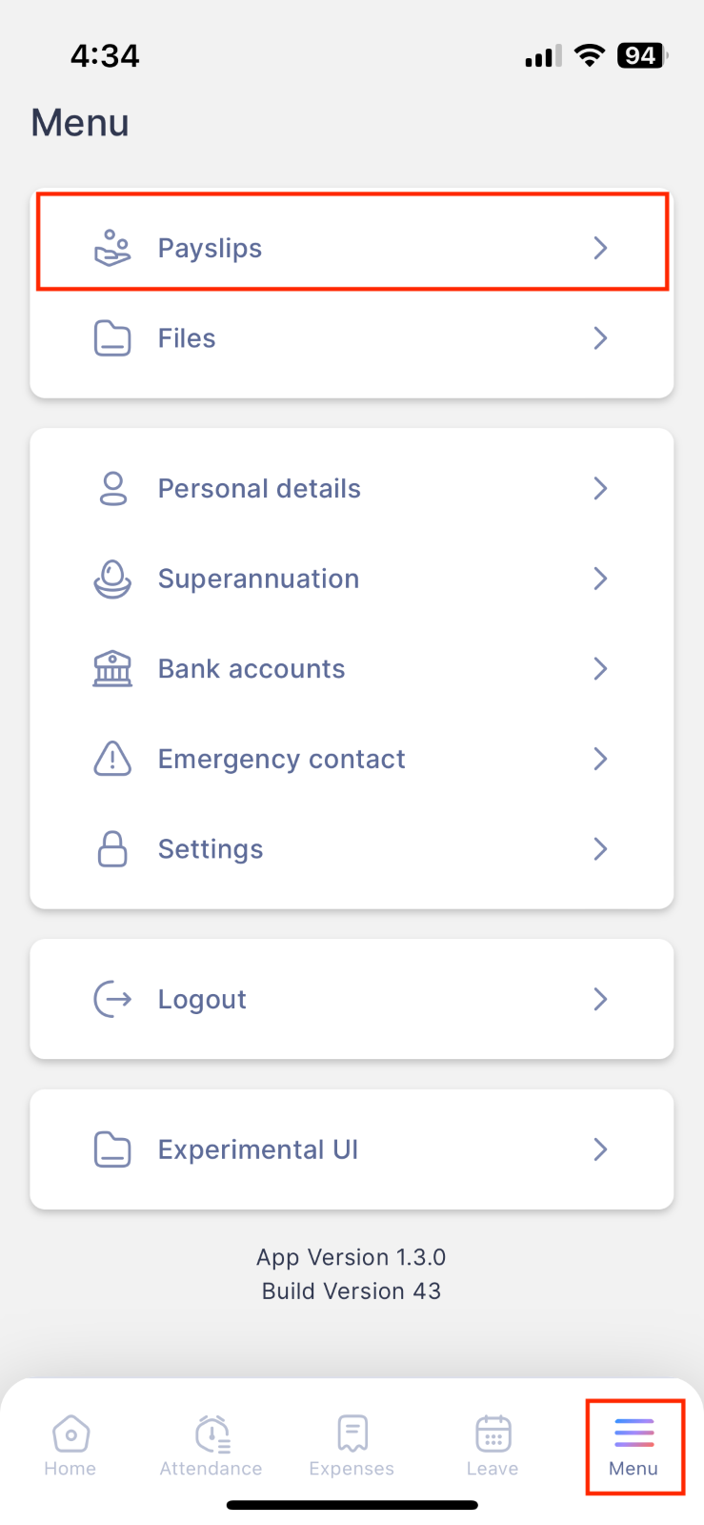Screen dimensions: 704x1525
Task: Go to the Expenses tab
Action: click(x=352, y=1446)
